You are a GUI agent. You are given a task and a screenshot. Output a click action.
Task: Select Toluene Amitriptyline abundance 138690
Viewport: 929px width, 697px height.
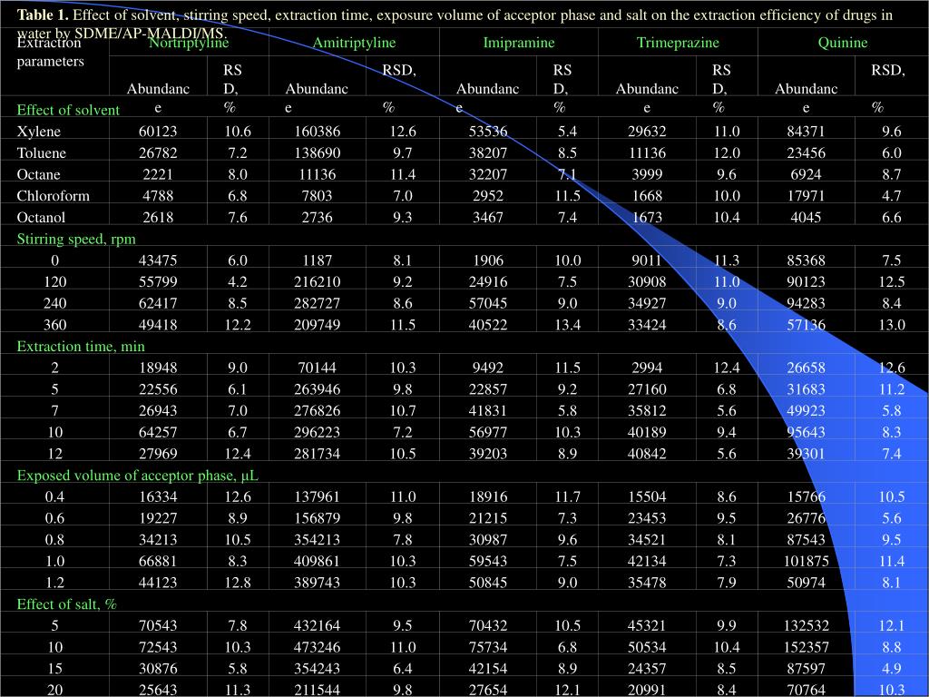[x=317, y=152]
